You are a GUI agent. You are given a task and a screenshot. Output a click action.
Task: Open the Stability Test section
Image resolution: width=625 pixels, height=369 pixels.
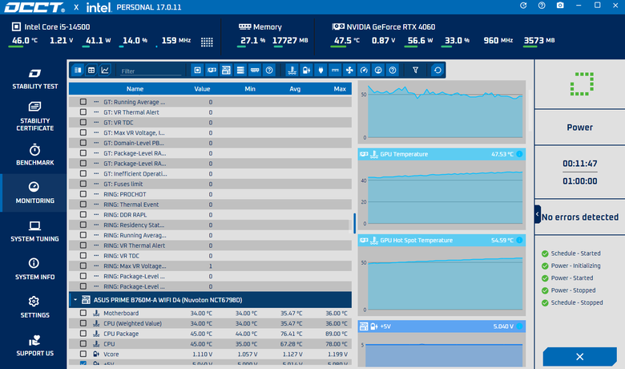pos(34,79)
